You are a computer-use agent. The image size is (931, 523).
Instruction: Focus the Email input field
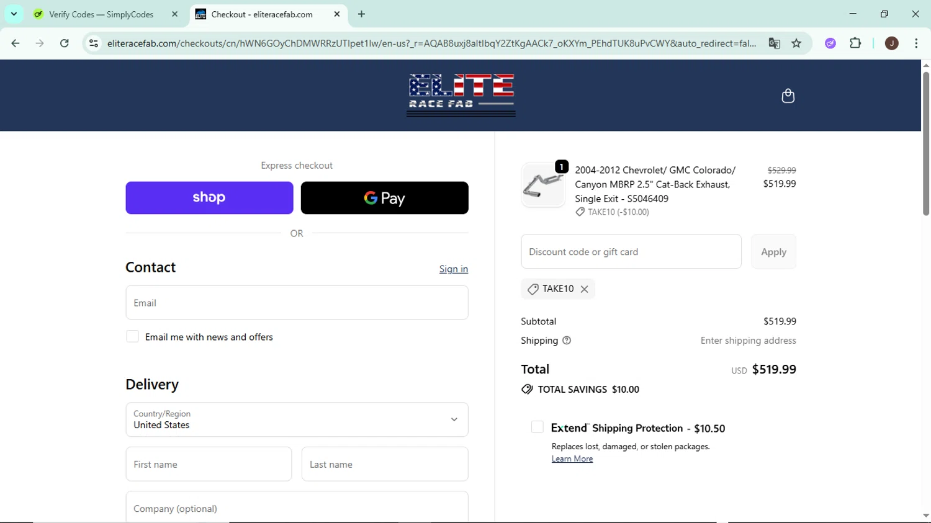[297, 303]
